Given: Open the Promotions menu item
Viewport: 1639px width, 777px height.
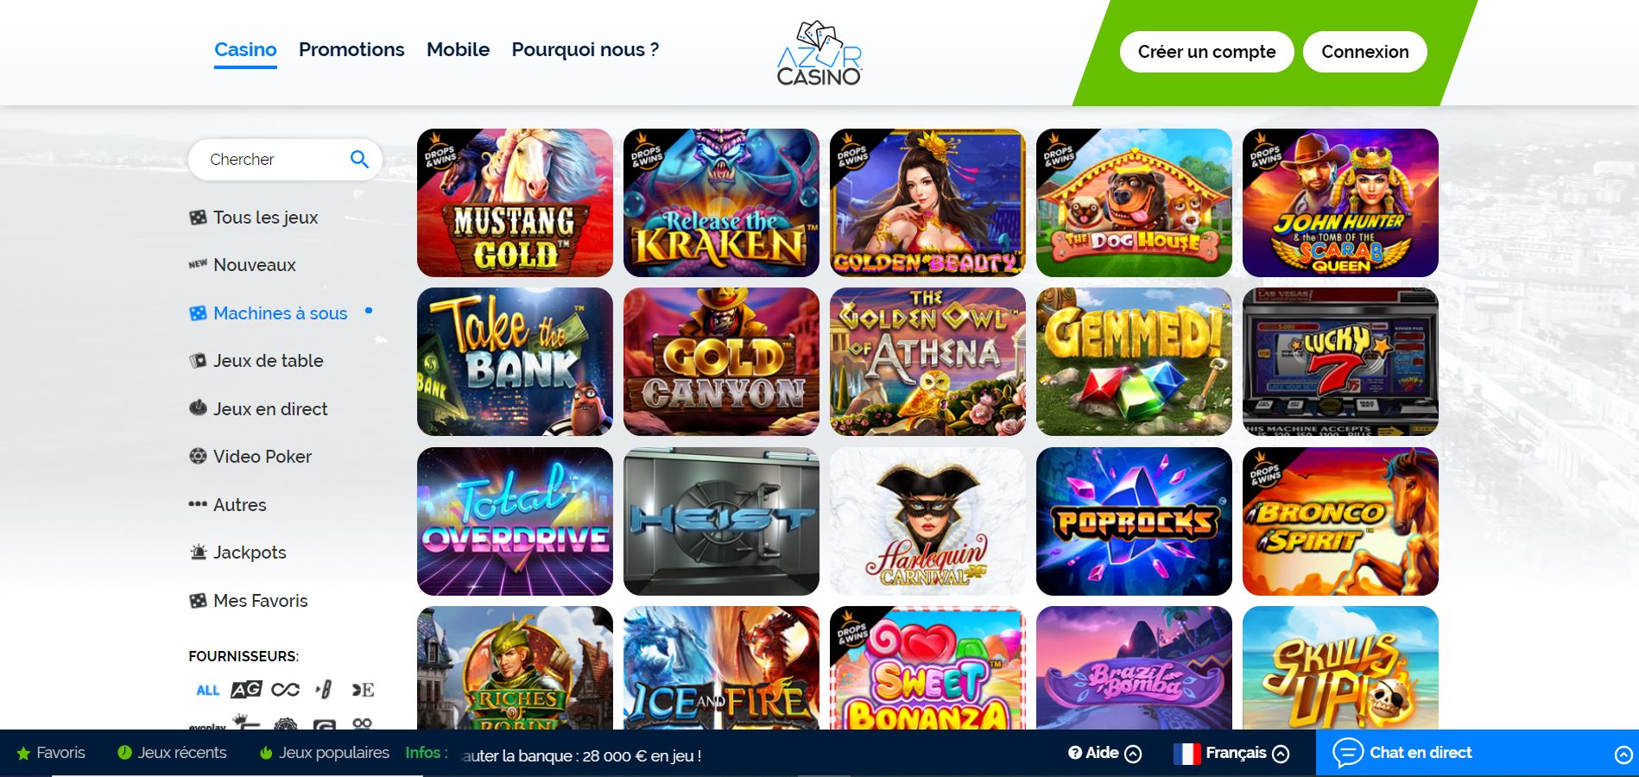Looking at the screenshot, I should pyautogui.click(x=351, y=50).
